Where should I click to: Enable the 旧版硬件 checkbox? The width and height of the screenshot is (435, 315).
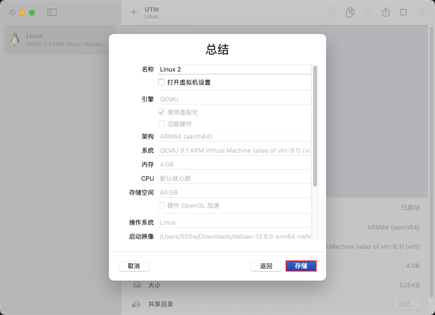tap(161, 123)
